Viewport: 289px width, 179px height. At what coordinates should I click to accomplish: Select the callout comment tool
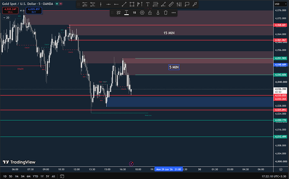point(187,4)
